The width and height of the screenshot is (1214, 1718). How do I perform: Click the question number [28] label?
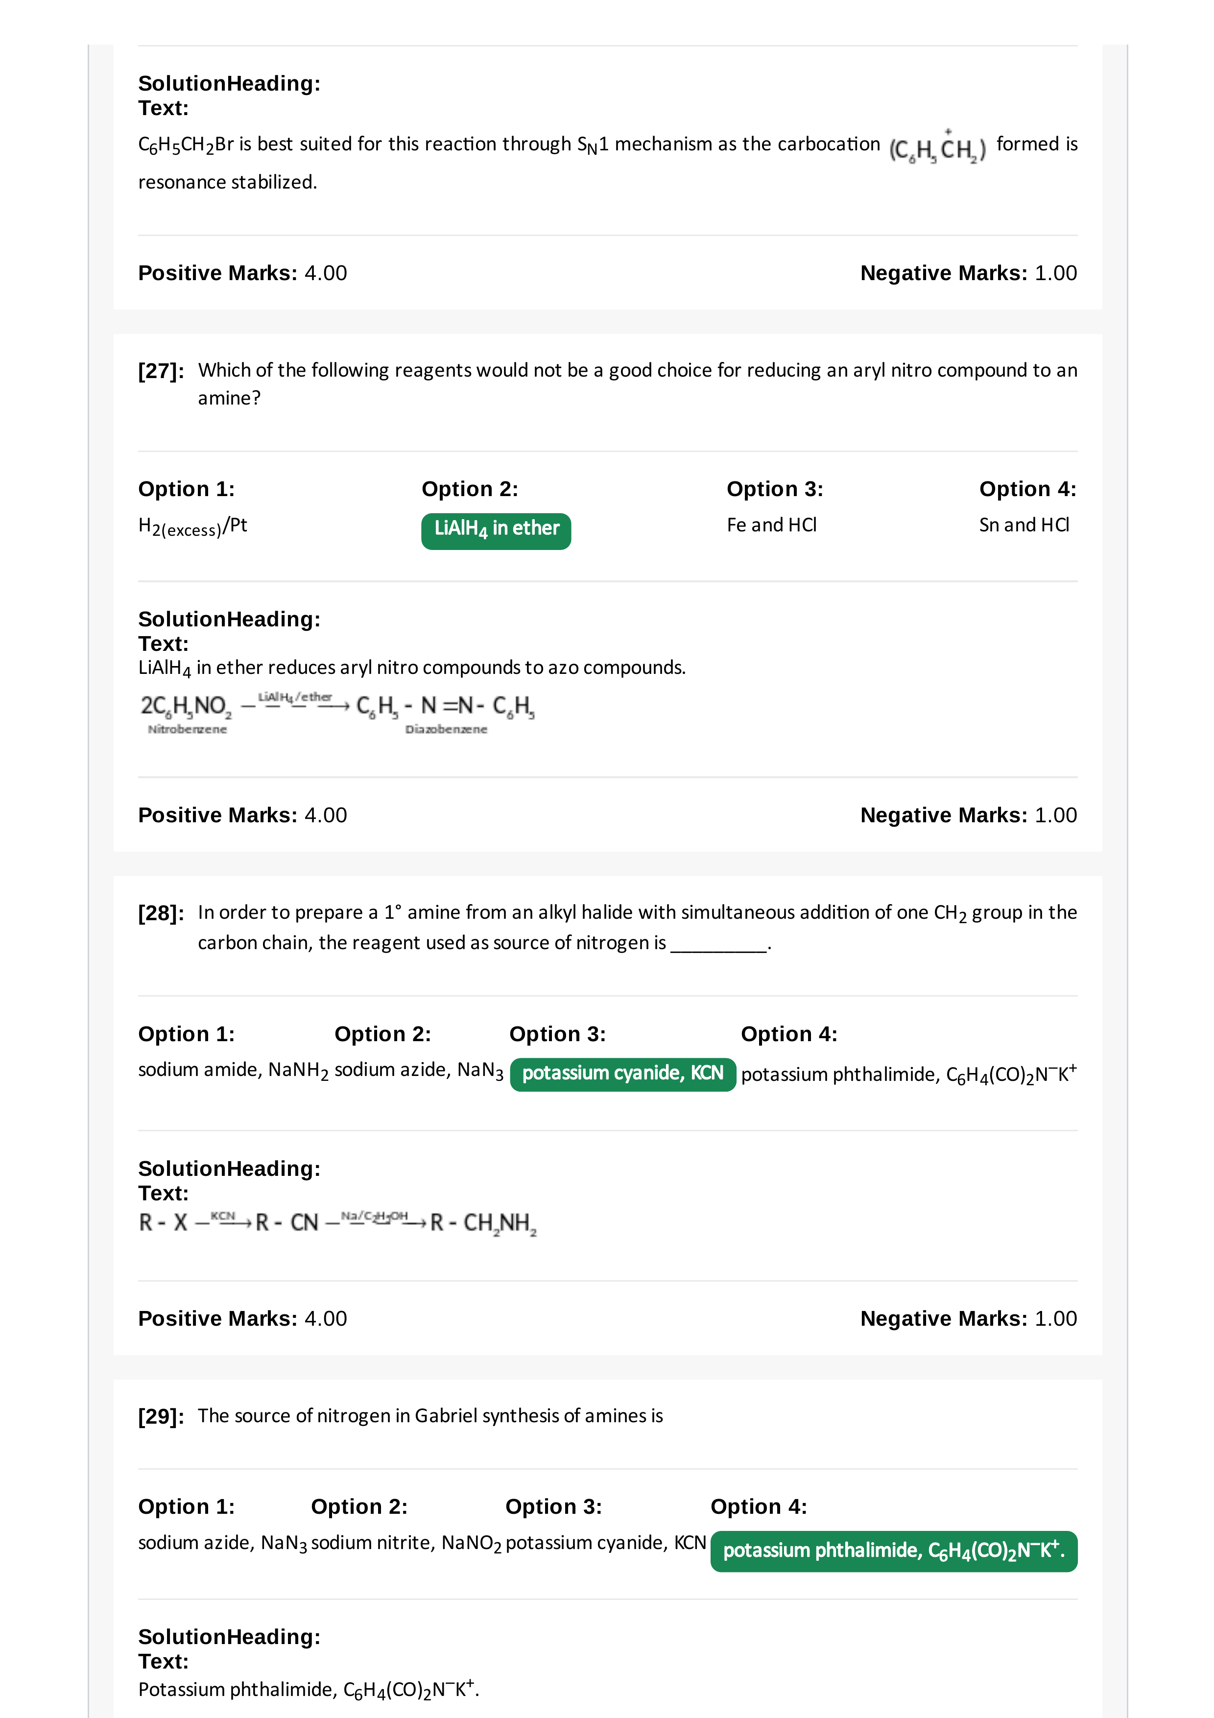click(161, 914)
